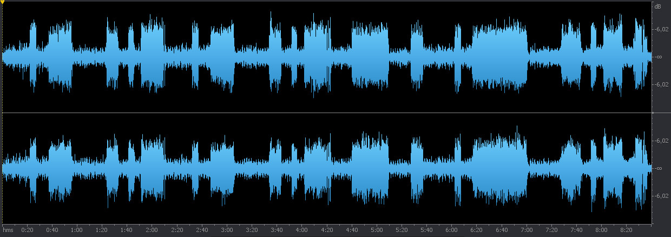Click the yellow playhead cursor marker

[x=3, y=2]
